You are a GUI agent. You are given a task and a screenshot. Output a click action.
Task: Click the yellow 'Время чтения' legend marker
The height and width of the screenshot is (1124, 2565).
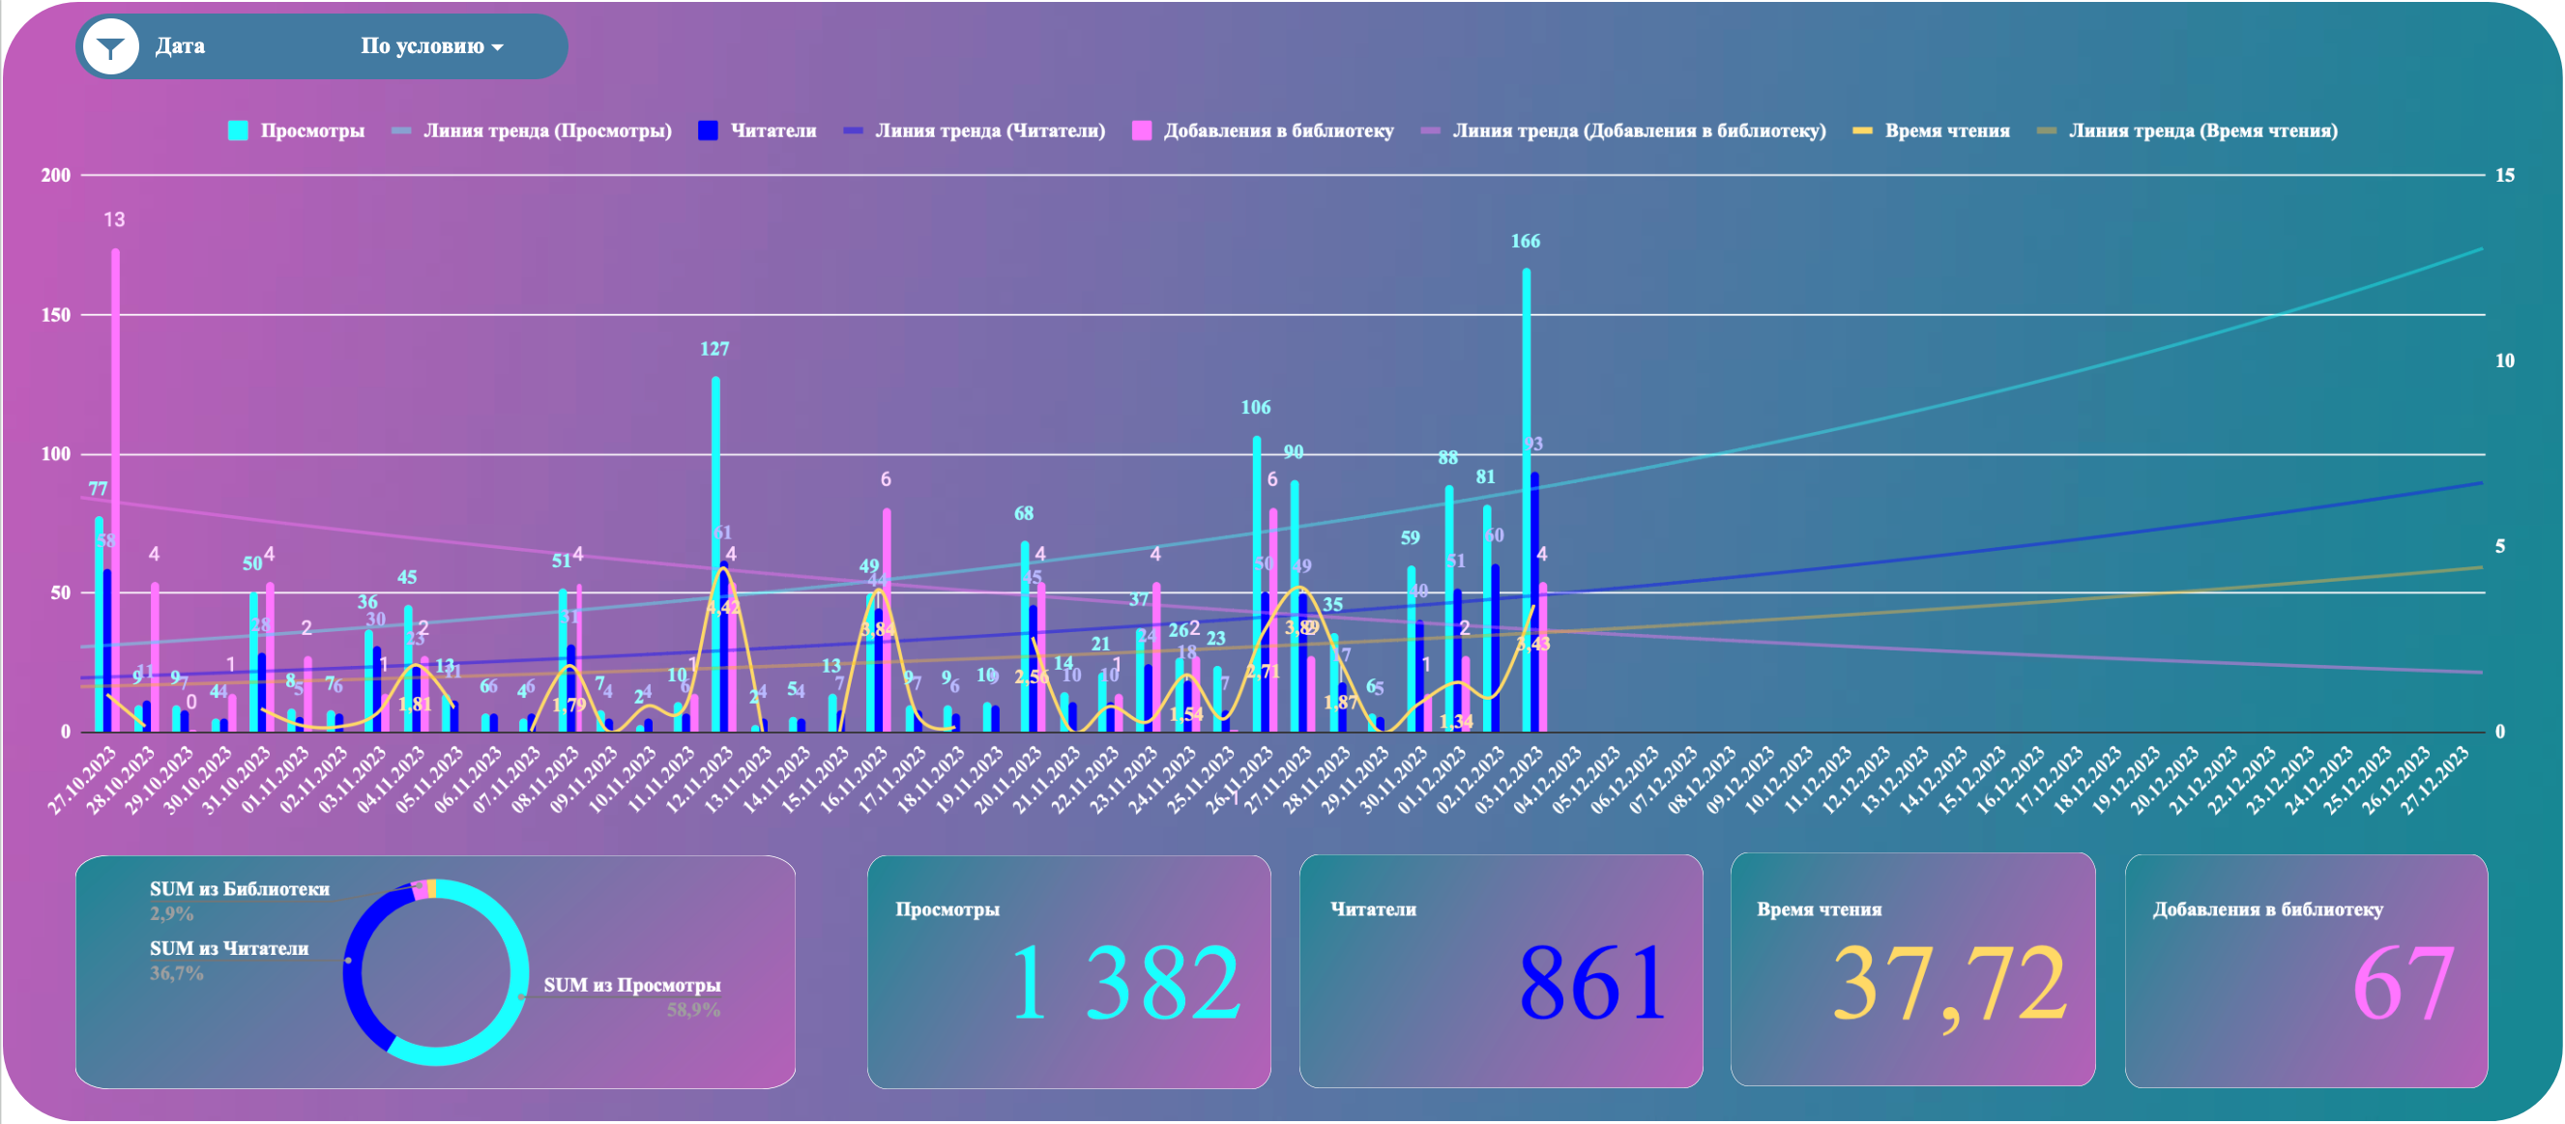[1861, 130]
